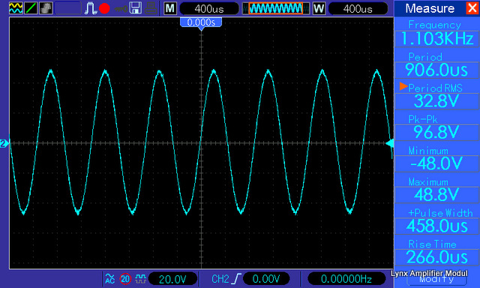Click the CH2 trigger source label
The width and height of the screenshot is (480, 288).
[220, 279]
